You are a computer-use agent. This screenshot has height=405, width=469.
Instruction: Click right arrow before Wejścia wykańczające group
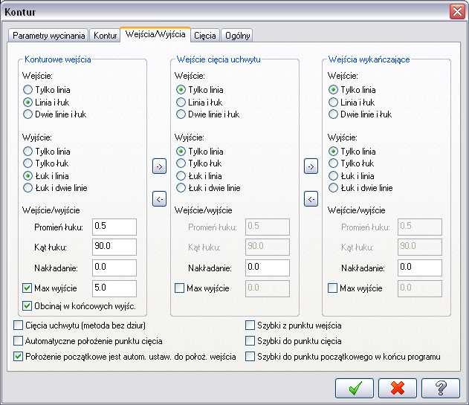pyautogui.click(x=311, y=166)
